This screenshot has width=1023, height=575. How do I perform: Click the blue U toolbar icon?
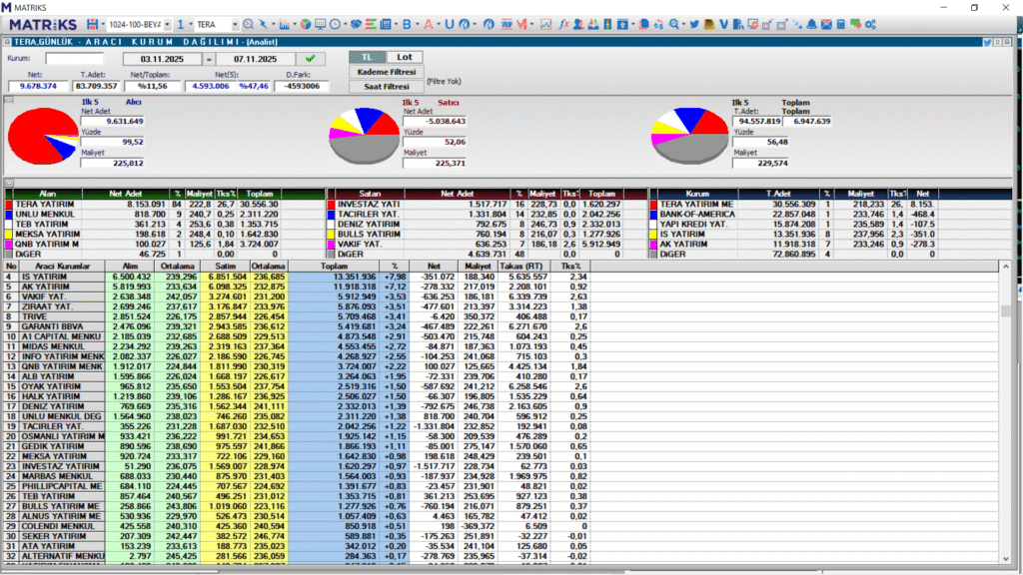pyautogui.click(x=450, y=24)
